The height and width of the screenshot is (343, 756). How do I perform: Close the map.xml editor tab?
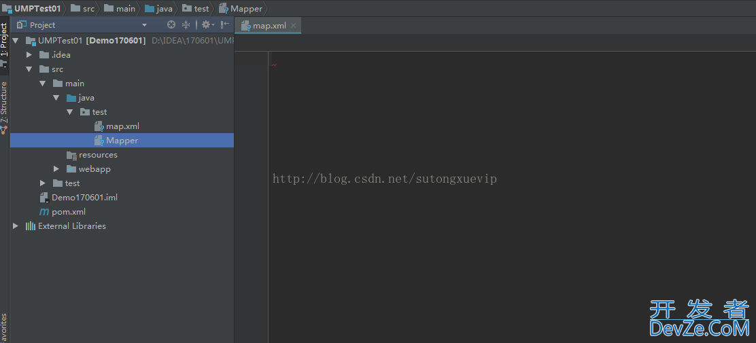pyautogui.click(x=293, y=26)
